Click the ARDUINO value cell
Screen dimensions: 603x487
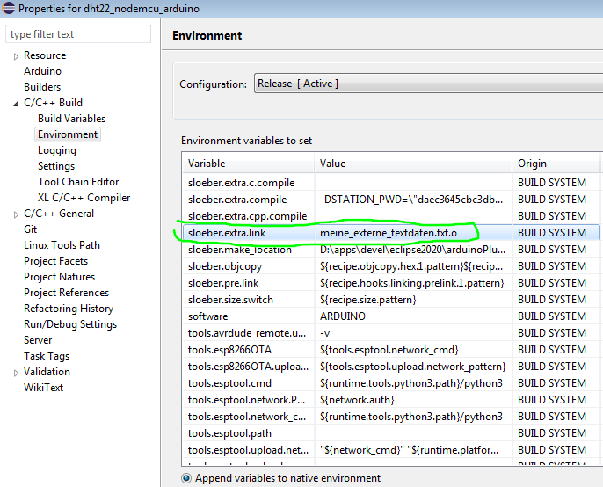click(x=413, y=316)
